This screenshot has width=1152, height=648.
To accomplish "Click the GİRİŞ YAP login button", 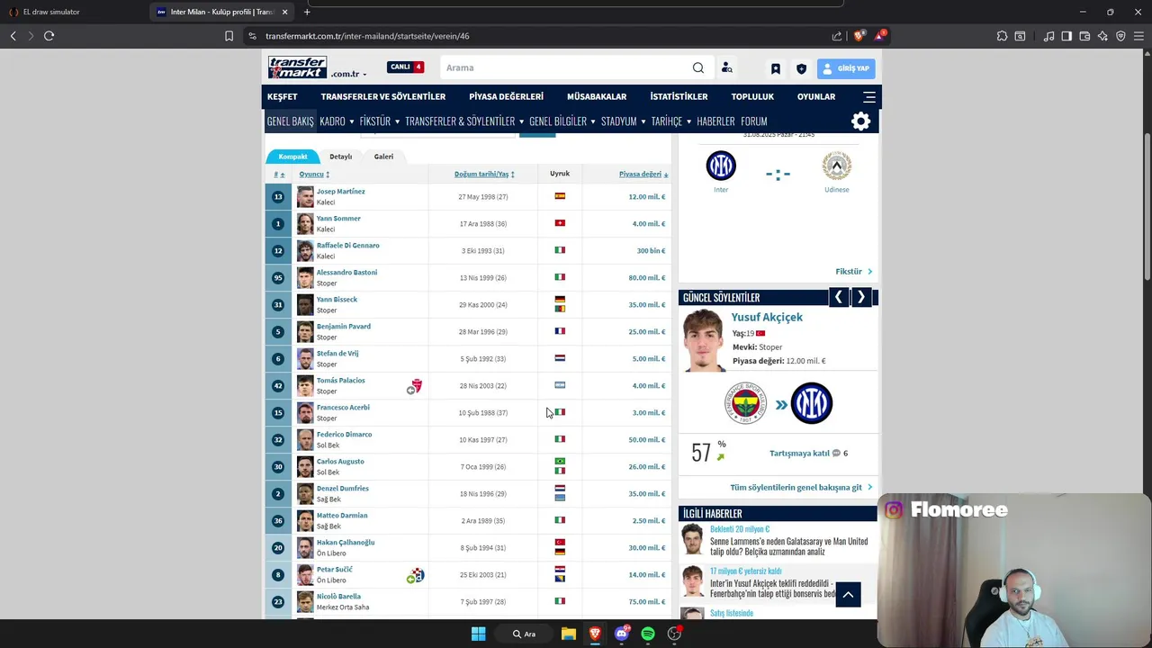I will click(846, 68).
